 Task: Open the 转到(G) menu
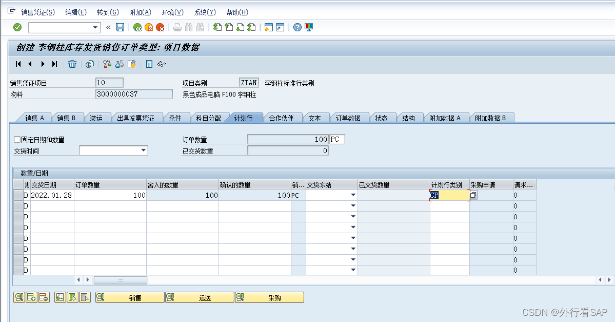(108, 12)
